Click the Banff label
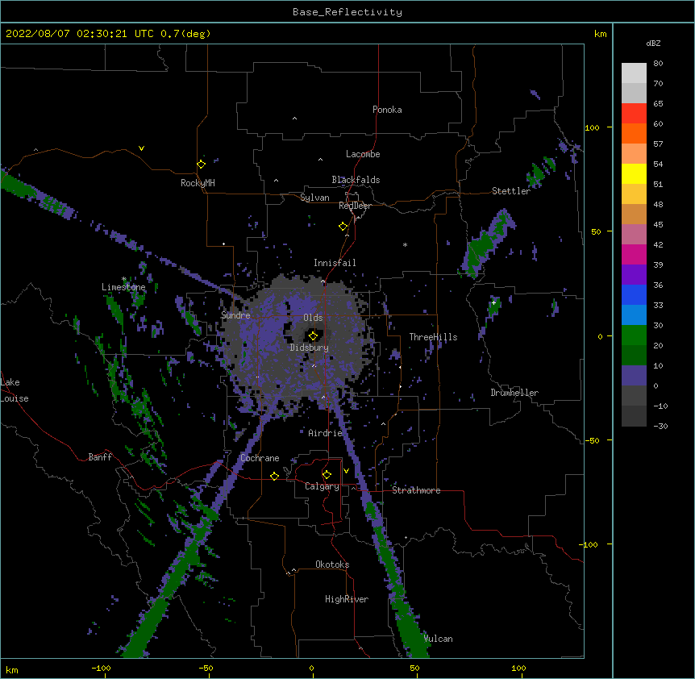This screenshot has height=679, width=695. pos(100,457)
